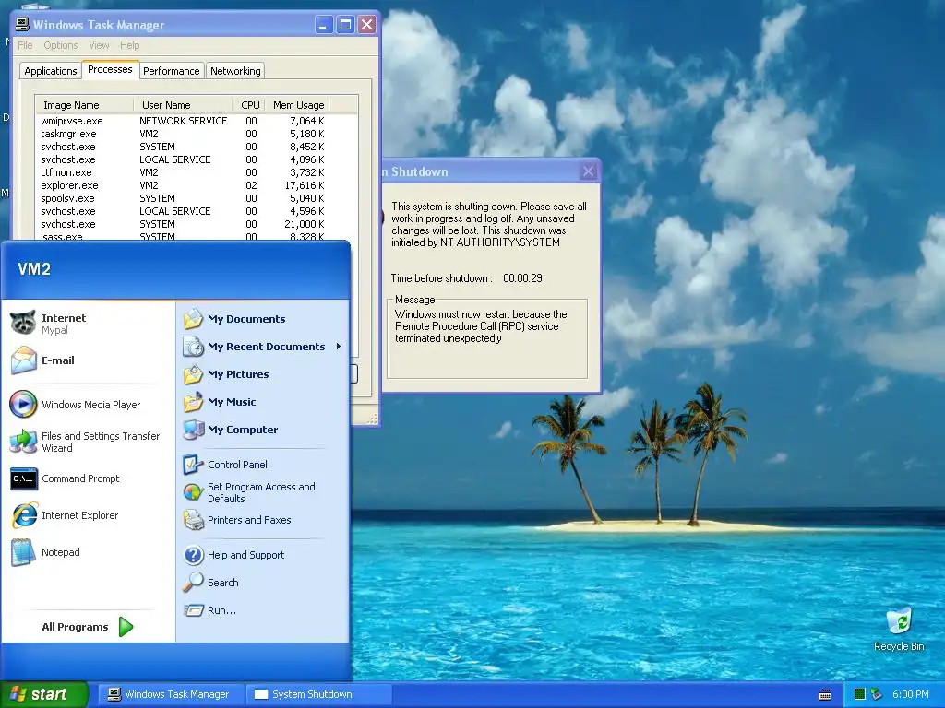945x708 pixels.
Task: Open Printers and Faxes icon
Action: [194, 520]
